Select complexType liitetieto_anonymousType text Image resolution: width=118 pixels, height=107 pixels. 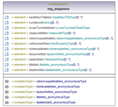(41, 97)
